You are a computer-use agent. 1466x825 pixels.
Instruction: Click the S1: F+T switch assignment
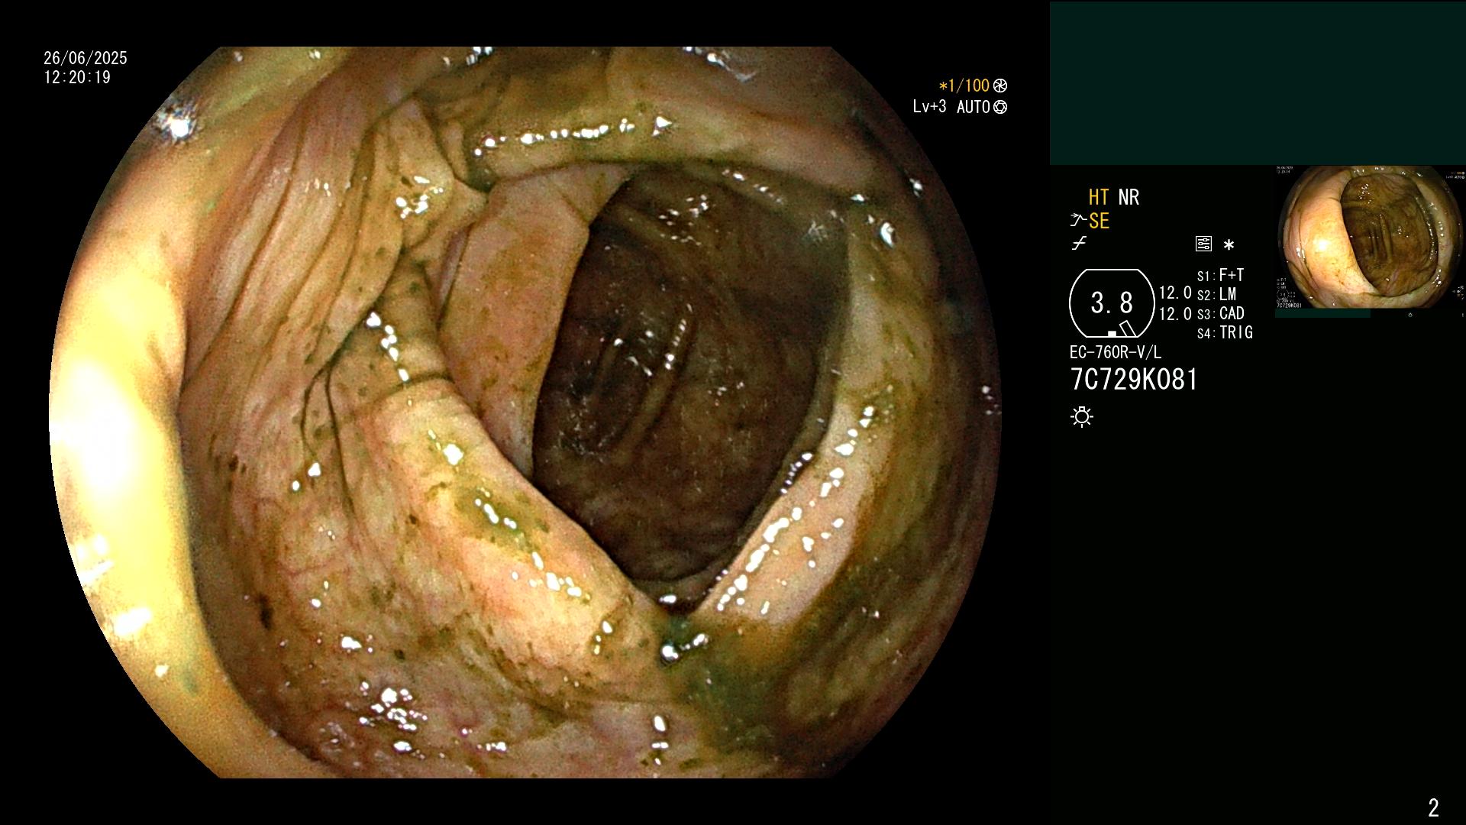click(x=1220, y=275)
